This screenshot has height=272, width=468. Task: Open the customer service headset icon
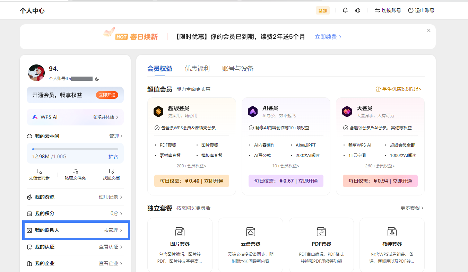pyautogui.click(x=358, y=10)
